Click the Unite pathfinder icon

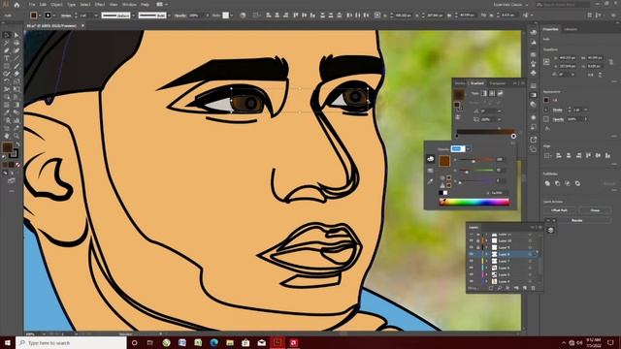(x=547, y=183)
